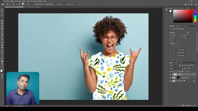Click the foreground color swatch in Color panel
This screenshot has height=111, width=198.
tap(170, 11)
